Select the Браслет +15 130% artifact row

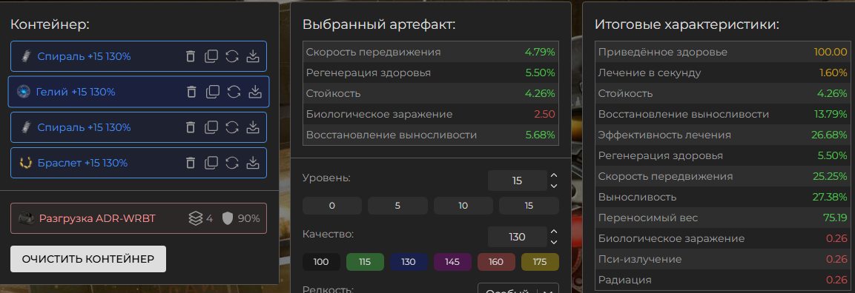(x=139, y=163)
